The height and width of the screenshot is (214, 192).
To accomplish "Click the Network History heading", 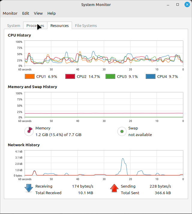I will 24,145.
